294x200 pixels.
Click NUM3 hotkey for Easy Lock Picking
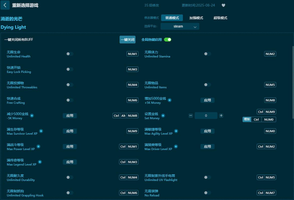click(132, 69)
